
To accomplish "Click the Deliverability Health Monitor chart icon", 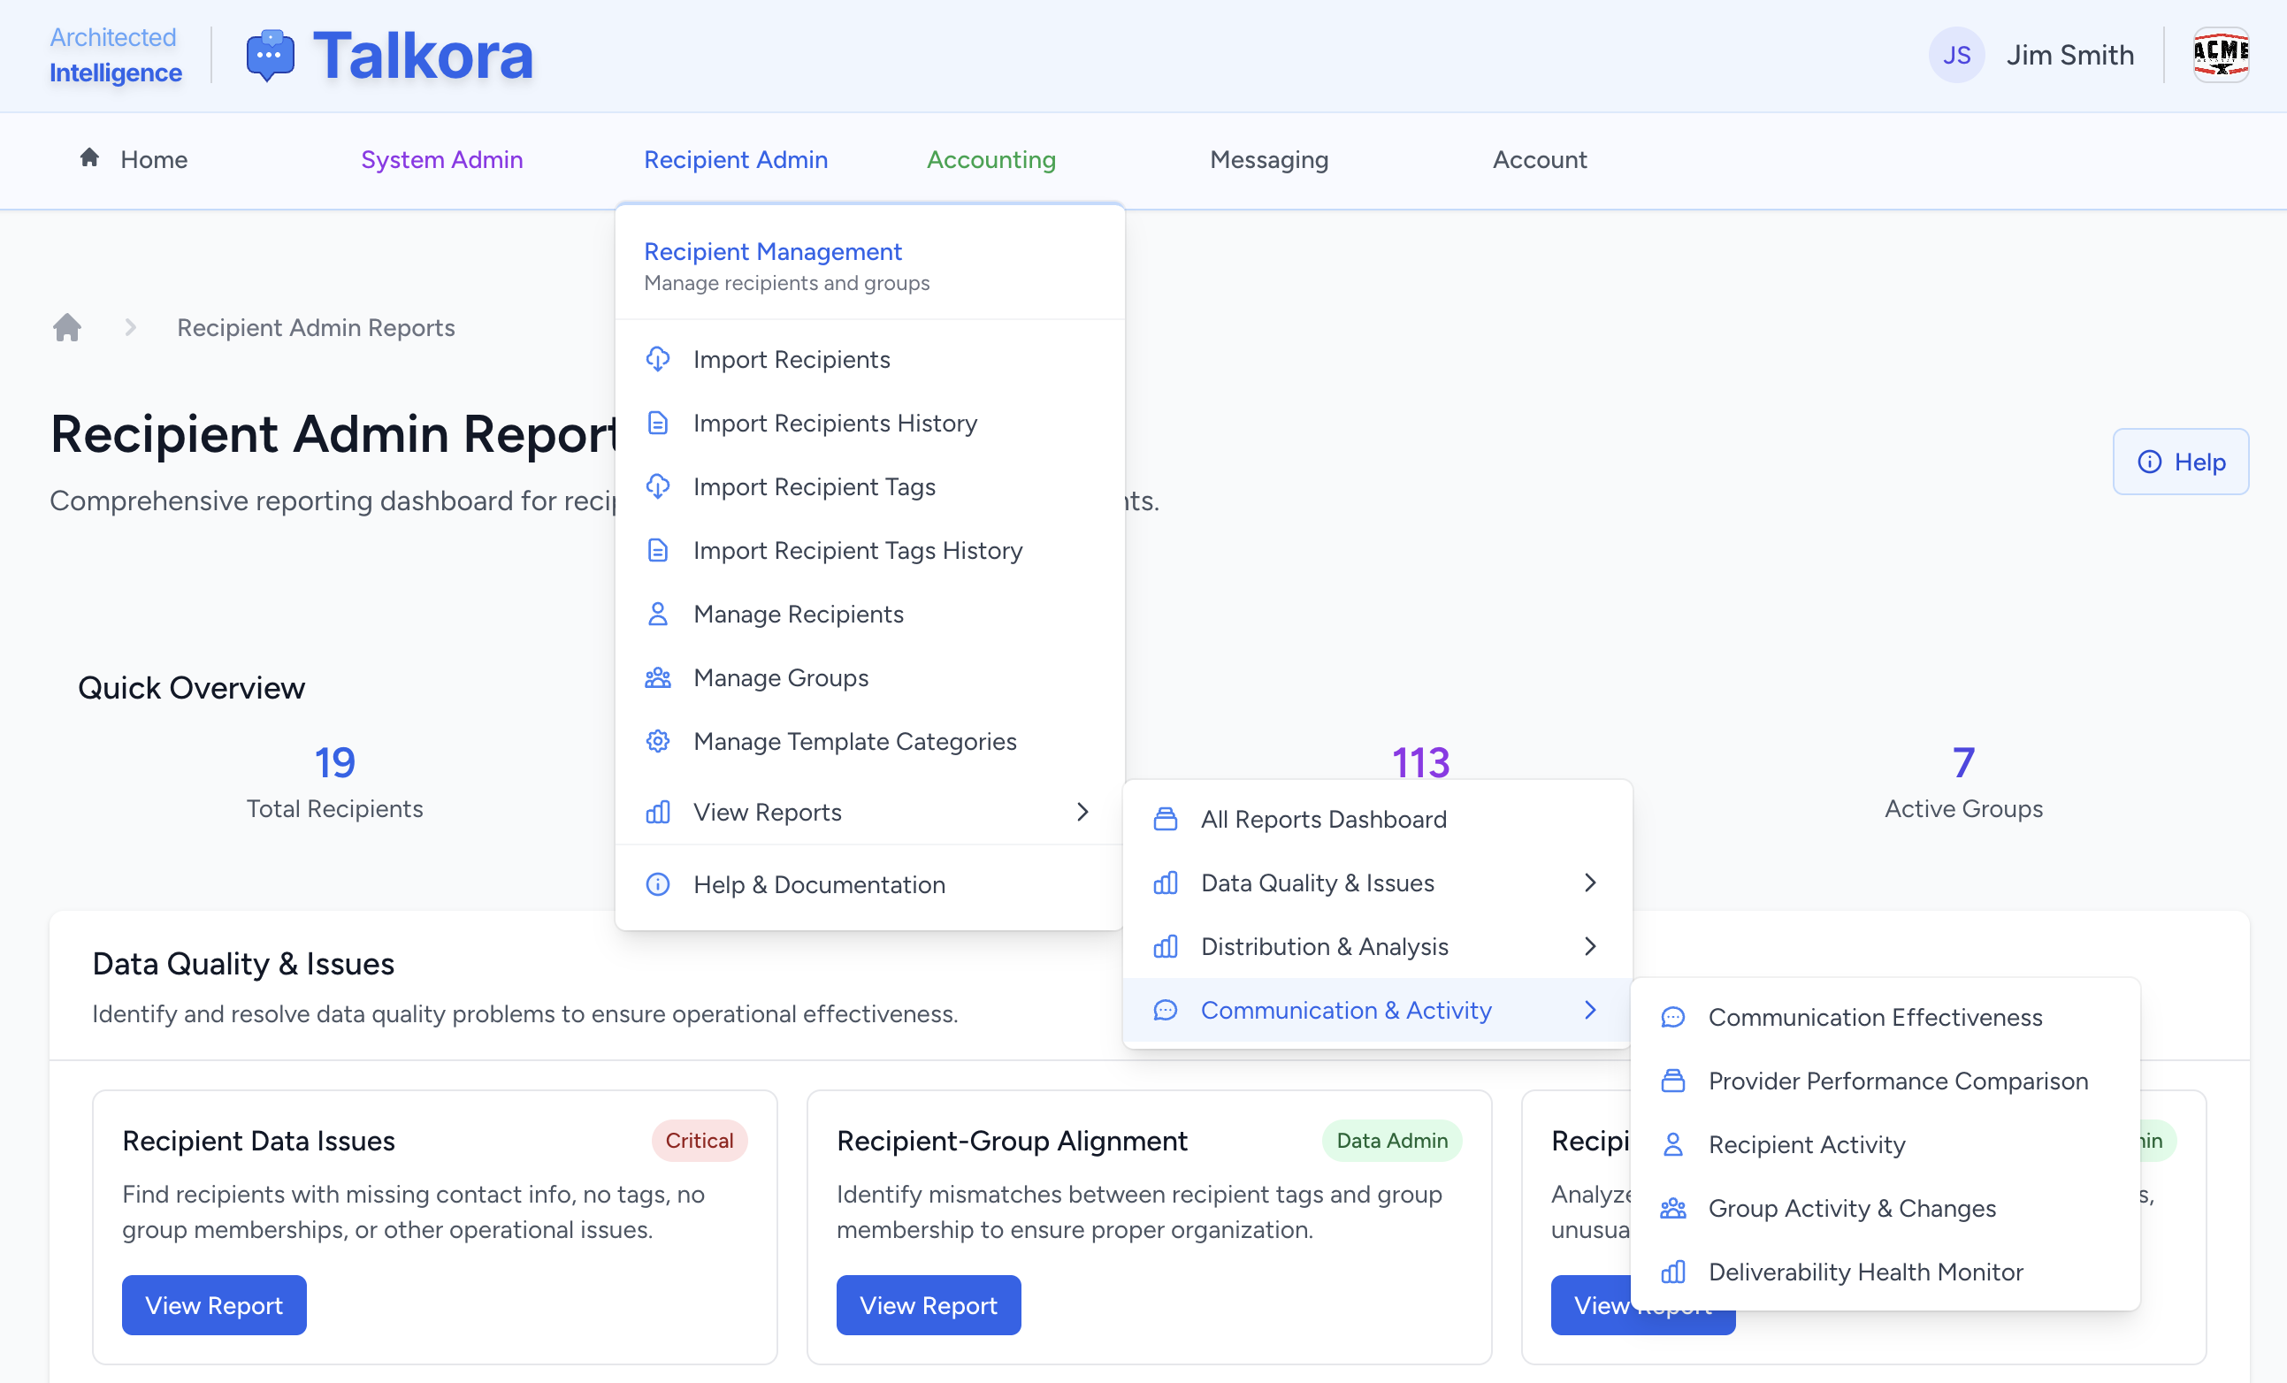I will pyautogui.click(x=1673, y=1272).
